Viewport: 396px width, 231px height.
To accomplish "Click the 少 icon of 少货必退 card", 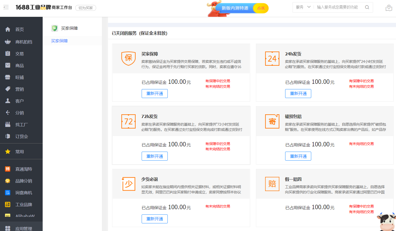I will pyautogui.click(x=128, y=184).
